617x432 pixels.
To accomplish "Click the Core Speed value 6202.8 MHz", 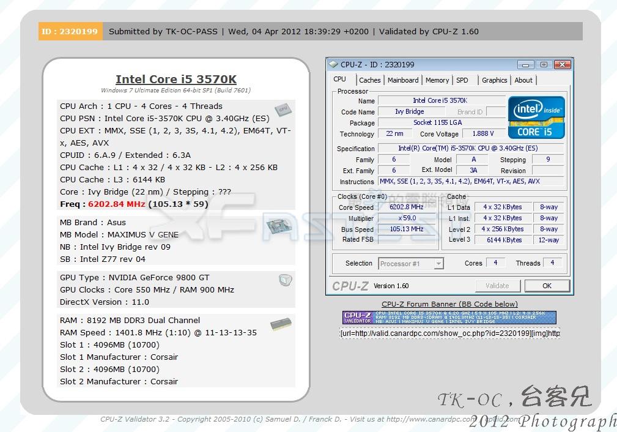I will coord(407,207).
